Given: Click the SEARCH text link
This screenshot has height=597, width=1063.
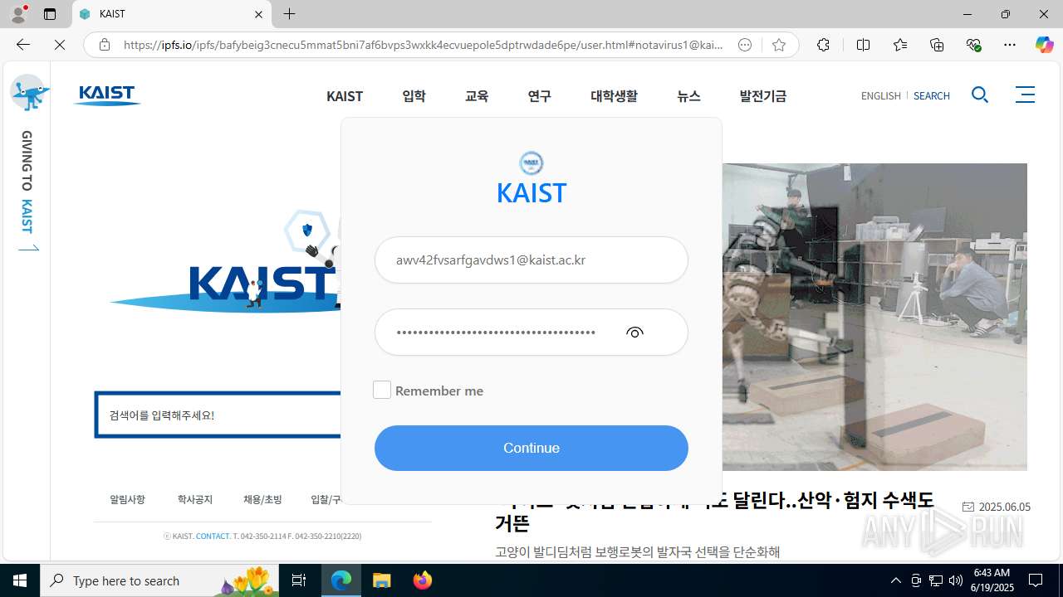Looking at the screenshot, I should coord(931,96).
